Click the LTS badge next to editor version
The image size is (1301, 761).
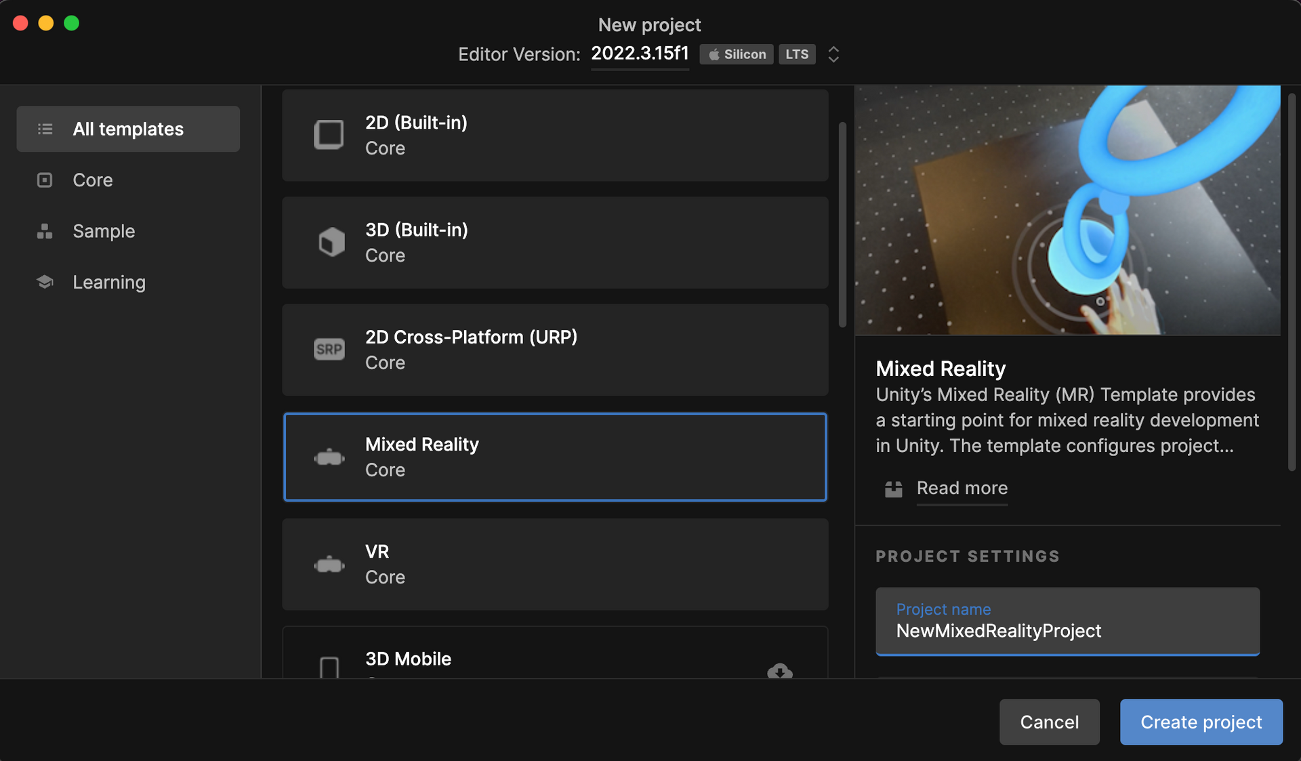tap(797, 54)
